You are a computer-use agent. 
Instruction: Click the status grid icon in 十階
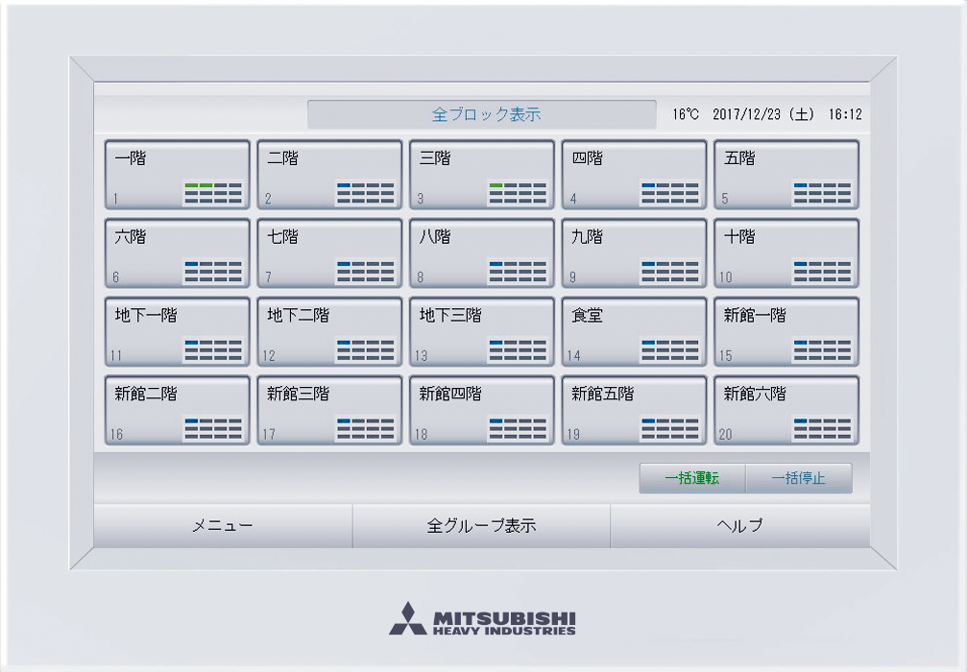(x=822, y=273)
